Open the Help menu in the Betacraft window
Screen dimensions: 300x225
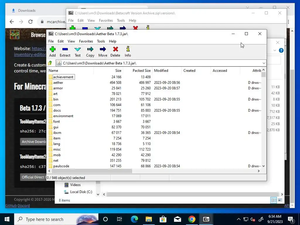[132, 21]
